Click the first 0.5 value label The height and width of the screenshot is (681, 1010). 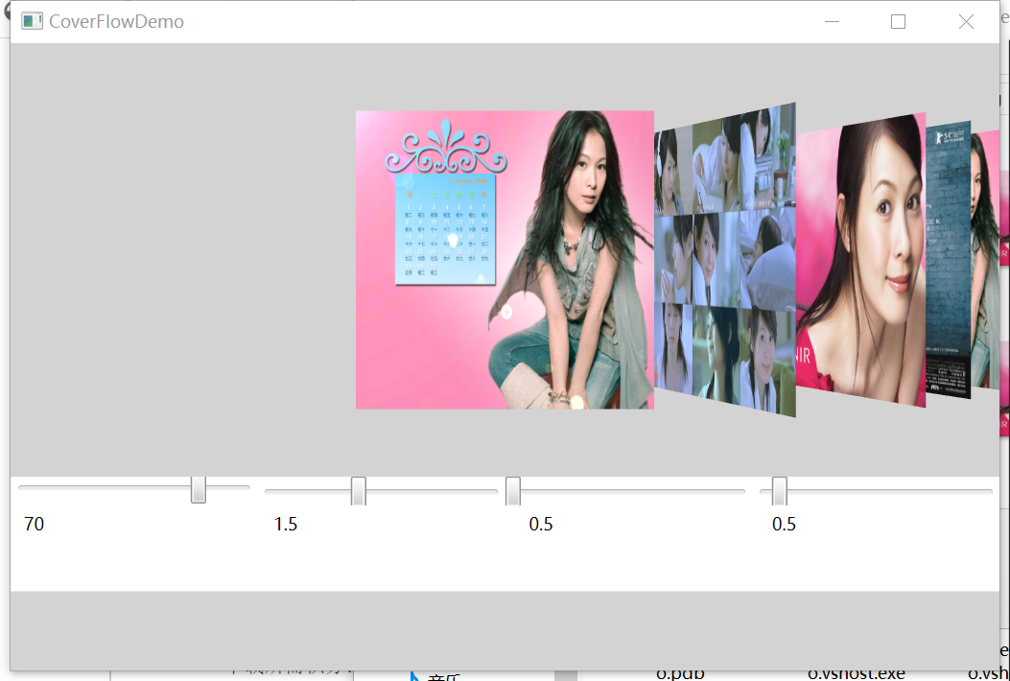pos(541,524)
